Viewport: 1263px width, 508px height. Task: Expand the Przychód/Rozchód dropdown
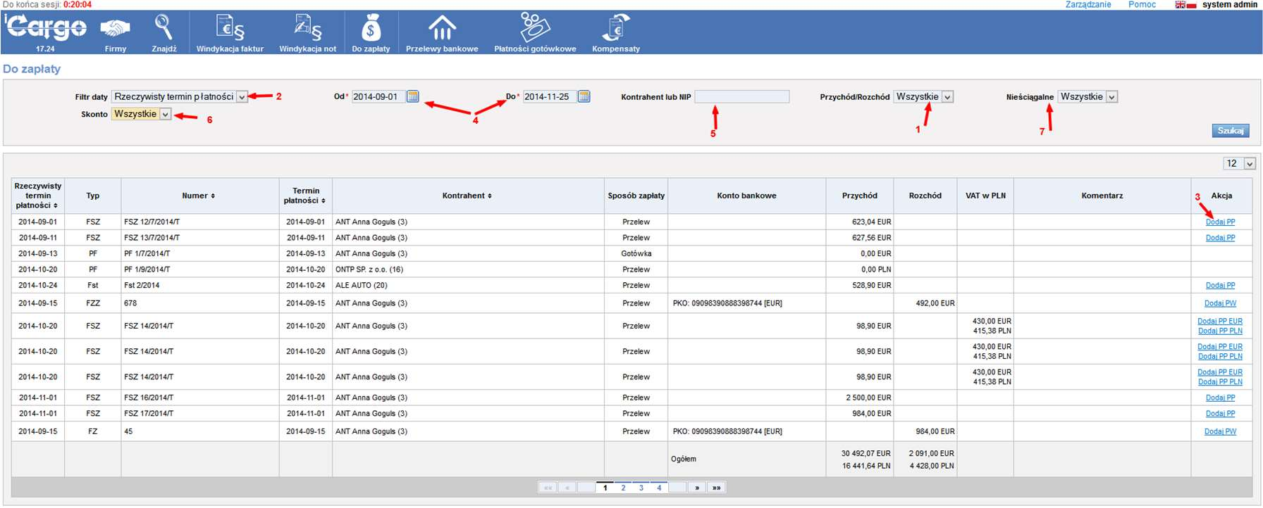(x=947, y=97)
